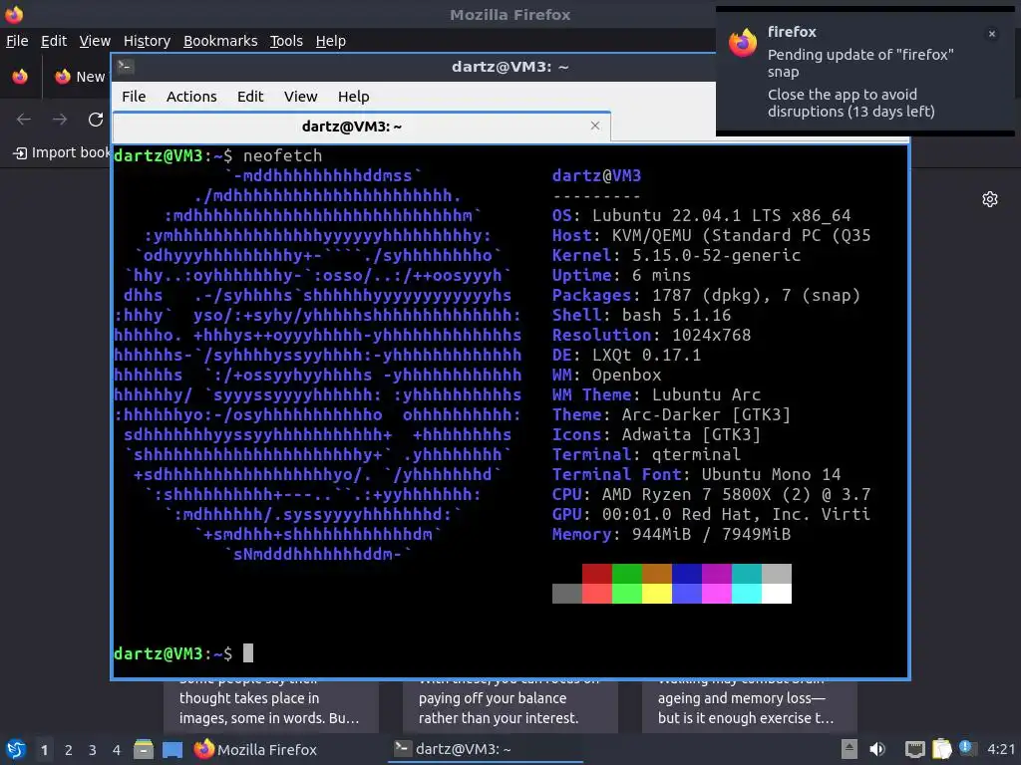Click the Firefox back arrow
This screenshot has width=1021, height=765.
(x=24, y=120)
